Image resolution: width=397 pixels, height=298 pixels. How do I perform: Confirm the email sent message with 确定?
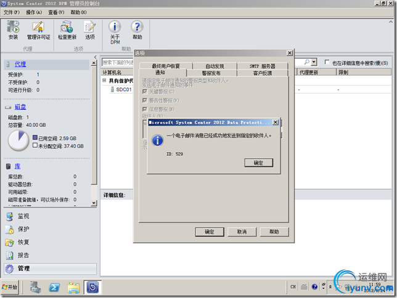[x=258, y=163]
